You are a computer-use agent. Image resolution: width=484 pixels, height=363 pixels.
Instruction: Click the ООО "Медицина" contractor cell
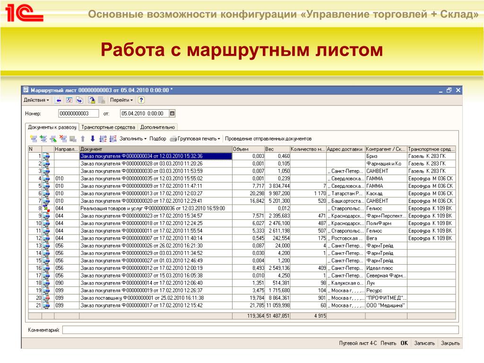pos(386,305)
